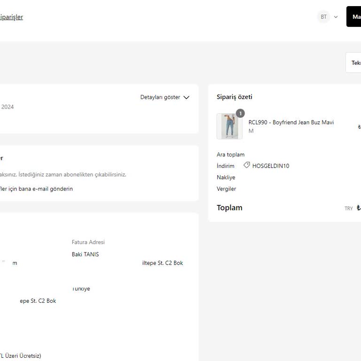Click the quantity badge on product image

point(240,113)
